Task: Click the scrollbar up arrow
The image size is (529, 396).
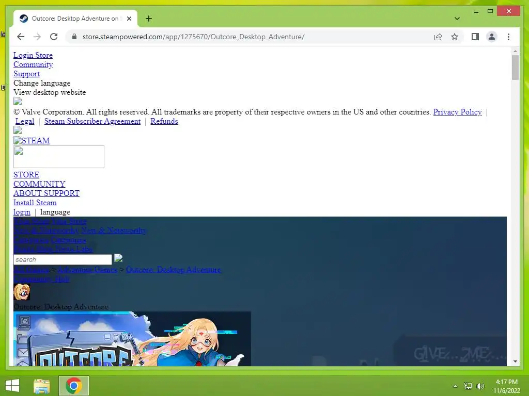Action: [515, 51]
